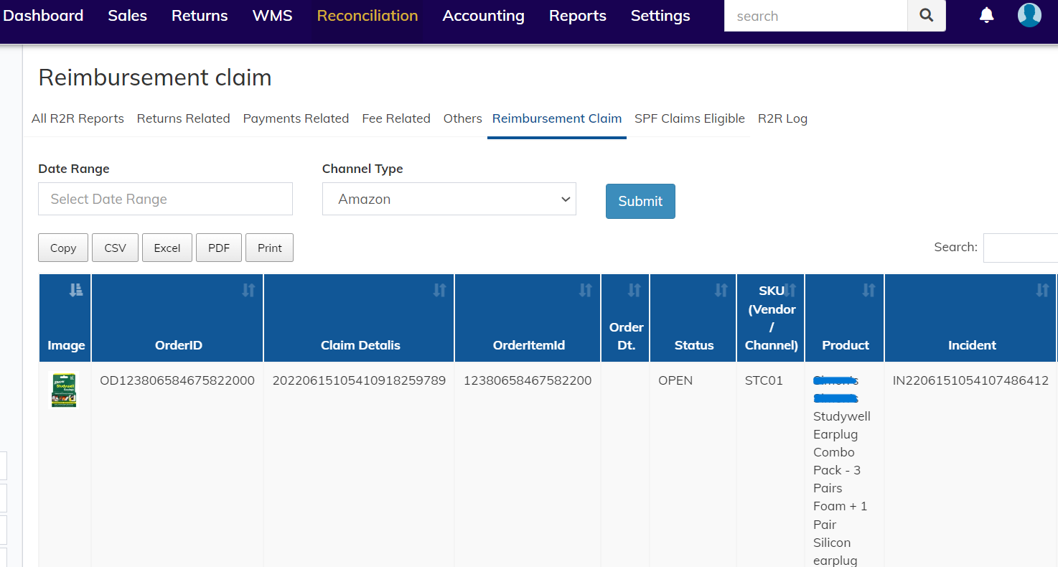Open the Returns Related tab
The width and height of the screenshot is (1058, 567).
183,118
